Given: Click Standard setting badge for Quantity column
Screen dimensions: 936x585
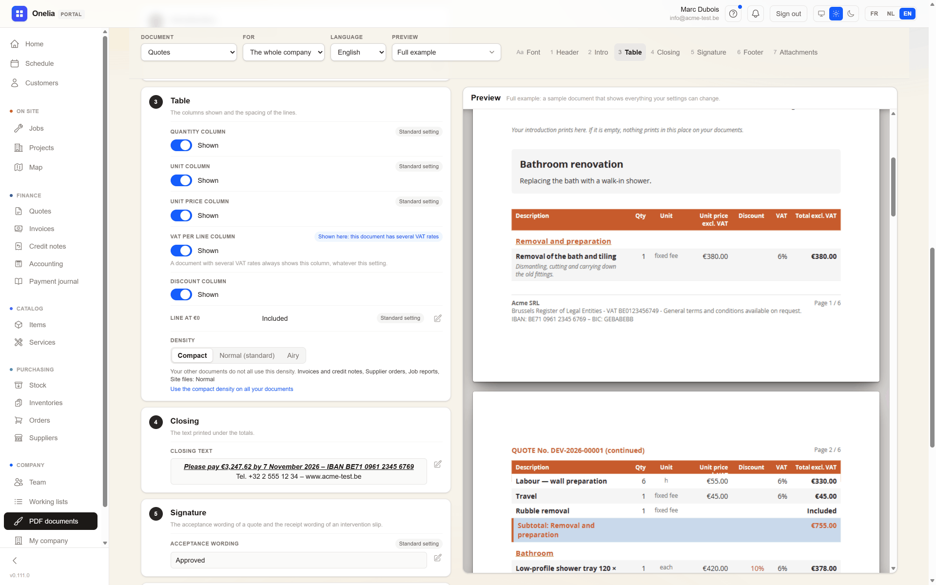Looking at the screenshot, I should (x=419, y=132).
